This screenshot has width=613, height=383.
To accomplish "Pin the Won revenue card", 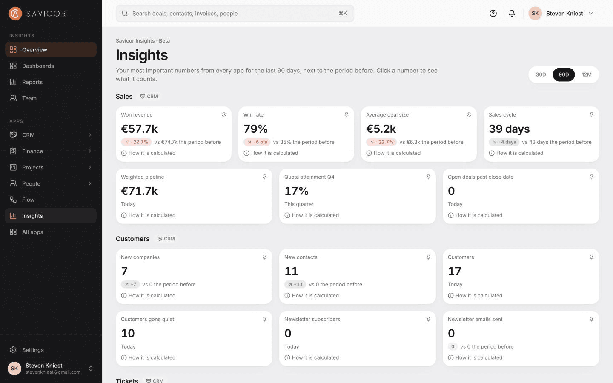I will (x=224, y=115).
